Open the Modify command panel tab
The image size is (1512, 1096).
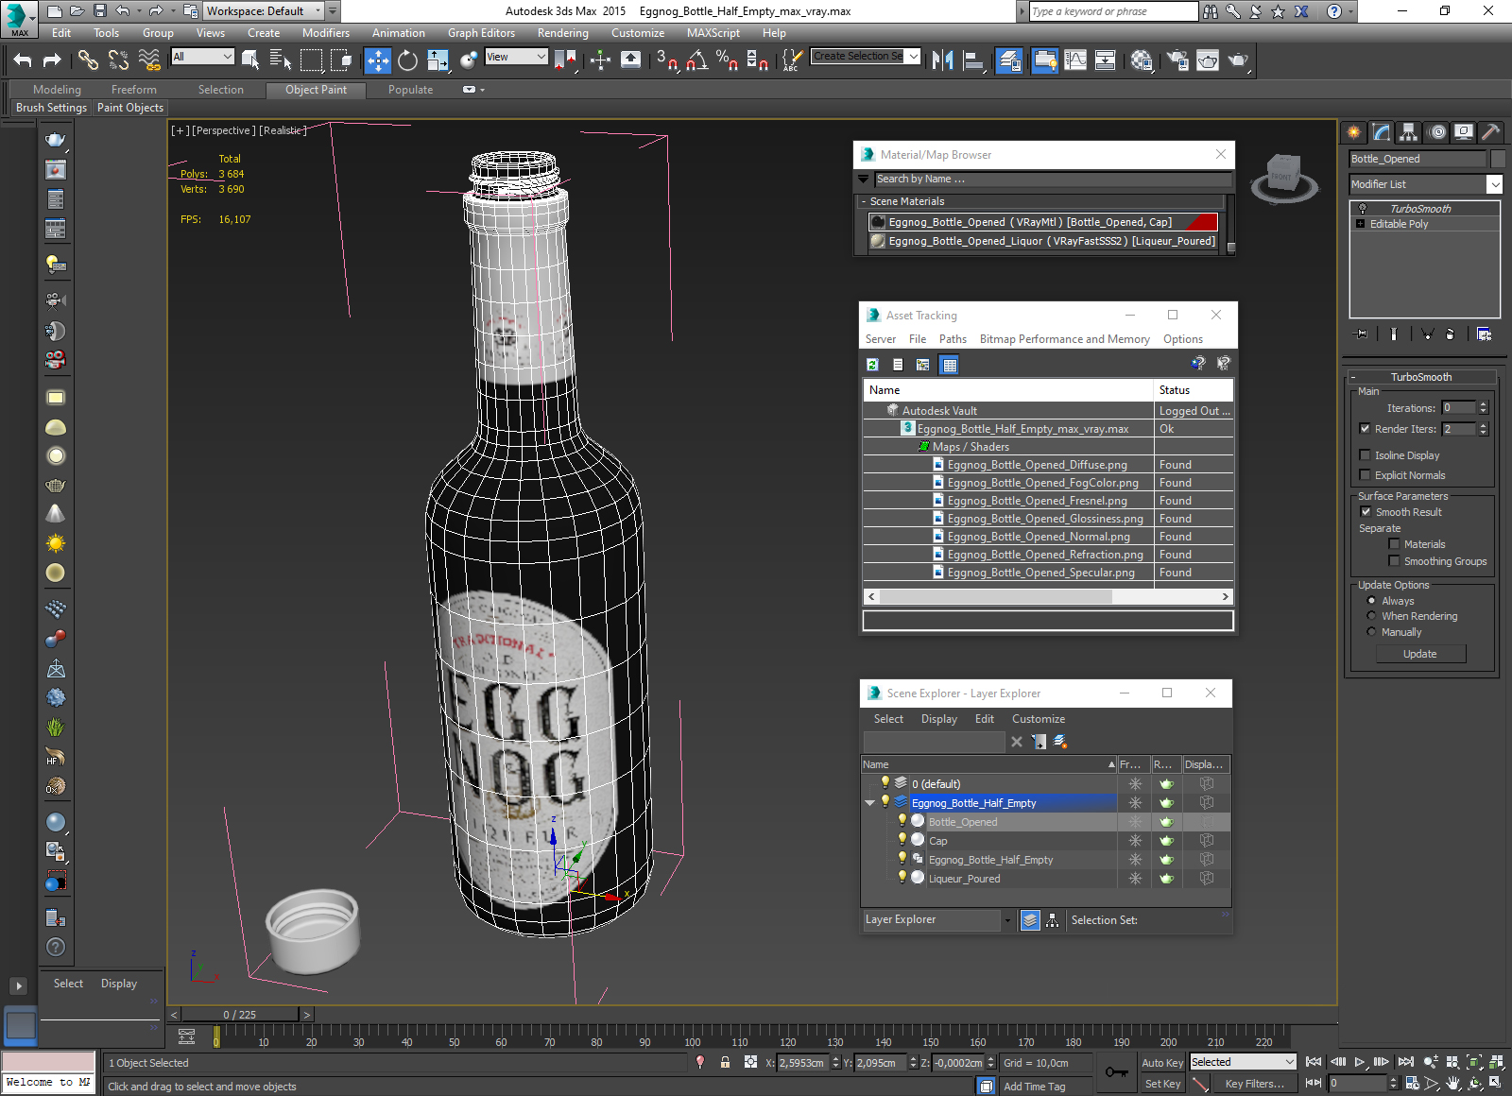[x=1382, y=132]
